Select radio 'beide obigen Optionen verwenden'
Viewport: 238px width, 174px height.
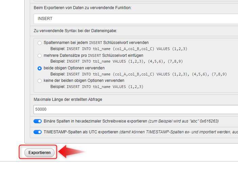(40, 68)
